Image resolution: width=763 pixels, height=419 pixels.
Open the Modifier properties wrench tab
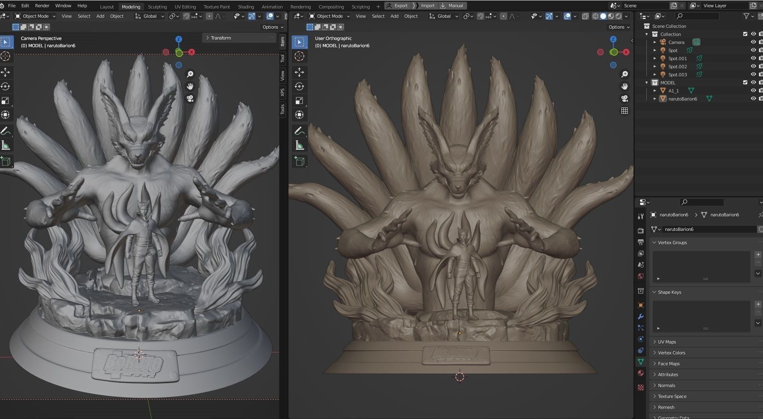(641, 317)
